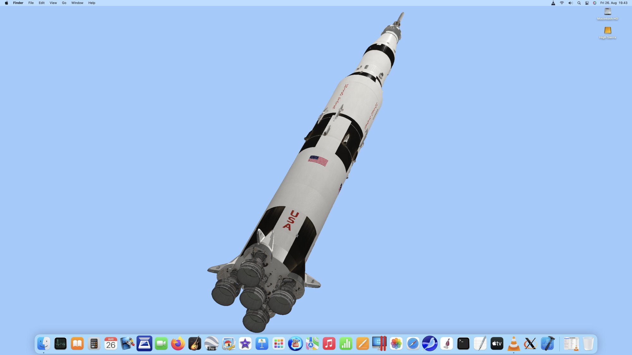
Task: Open the File menu
Action: (x=31, y=3)
